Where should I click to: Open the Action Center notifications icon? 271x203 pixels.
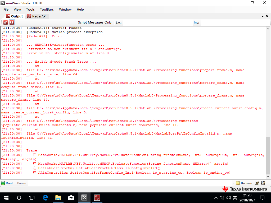click(262, 198)
